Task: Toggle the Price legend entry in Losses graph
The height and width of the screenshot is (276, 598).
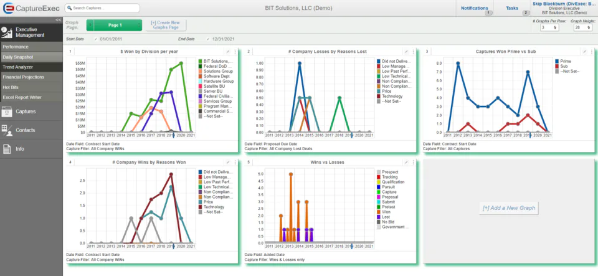Action: point(385,92)
